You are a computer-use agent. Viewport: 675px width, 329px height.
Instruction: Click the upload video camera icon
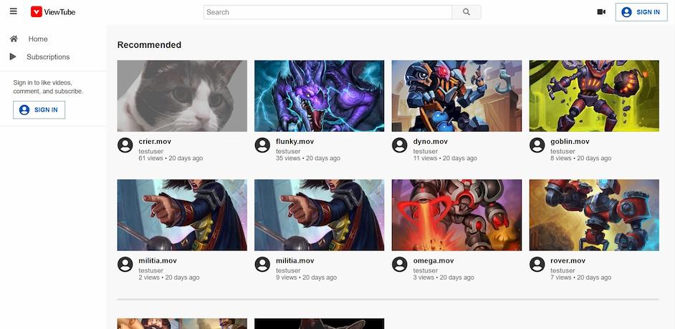coord(601,12)
